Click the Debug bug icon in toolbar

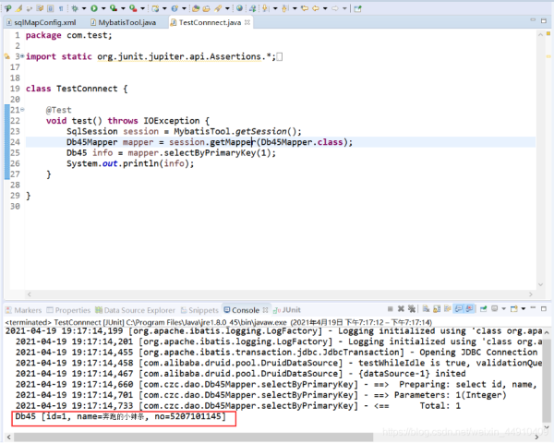[x=75, y=8]
